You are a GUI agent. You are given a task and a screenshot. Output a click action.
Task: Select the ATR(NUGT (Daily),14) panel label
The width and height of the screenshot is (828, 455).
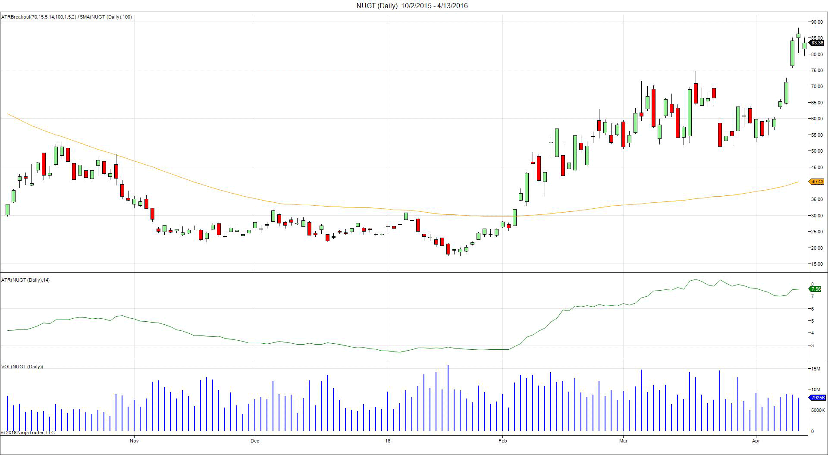(x=25, y=280)
